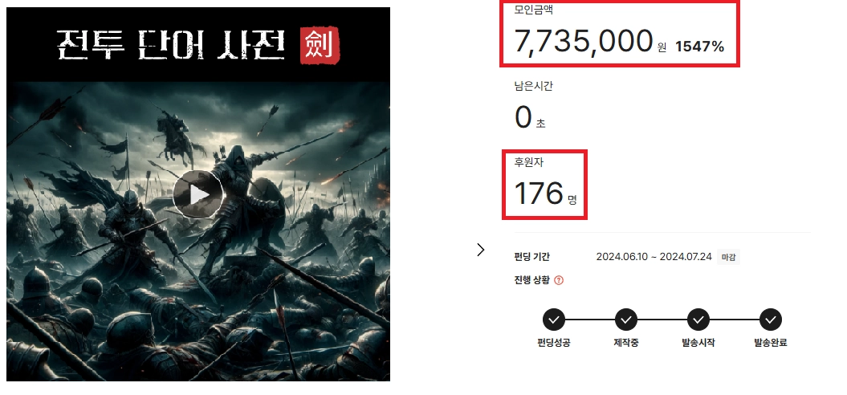
Task: Click the 제작중 checkmark circle
Action: coord(626,320)
